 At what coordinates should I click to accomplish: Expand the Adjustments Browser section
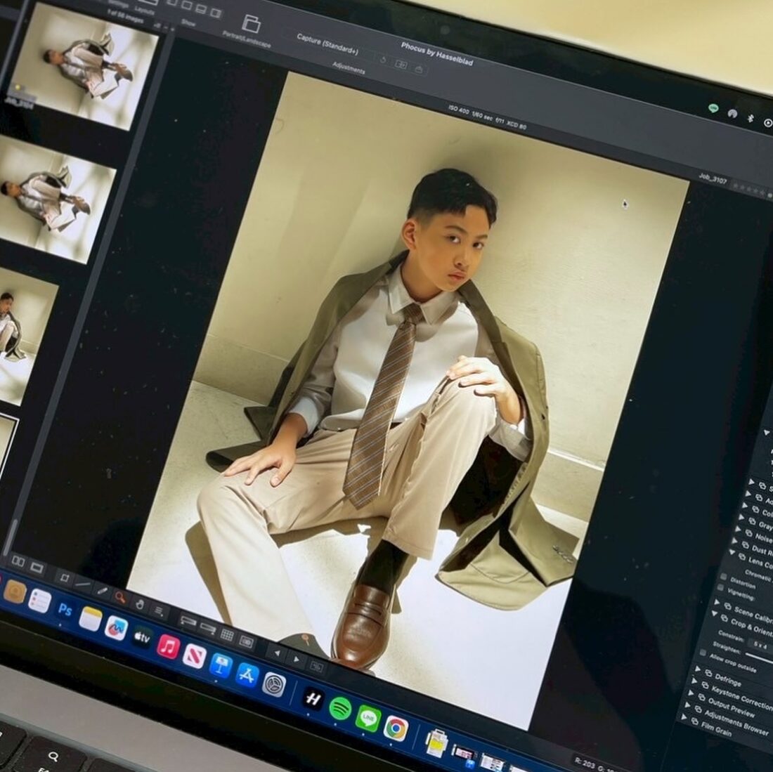(x=687, y=705)
